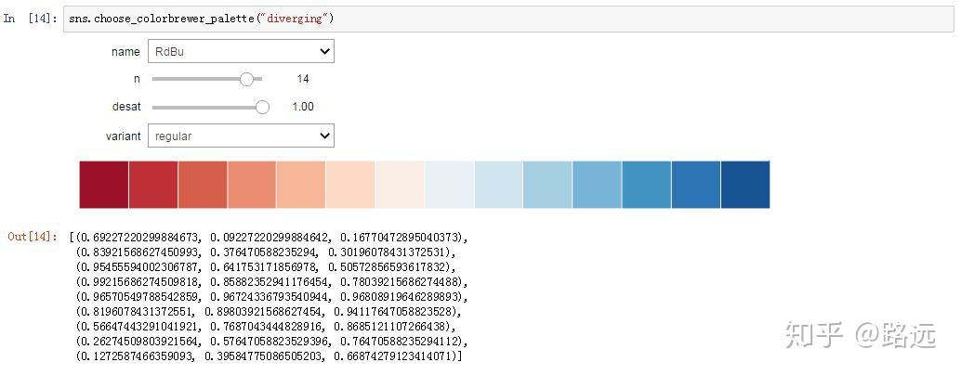Pick the sixth pale peach swatch
The width and height of the screenshot is (961, 375).
(x=350, y=185)
